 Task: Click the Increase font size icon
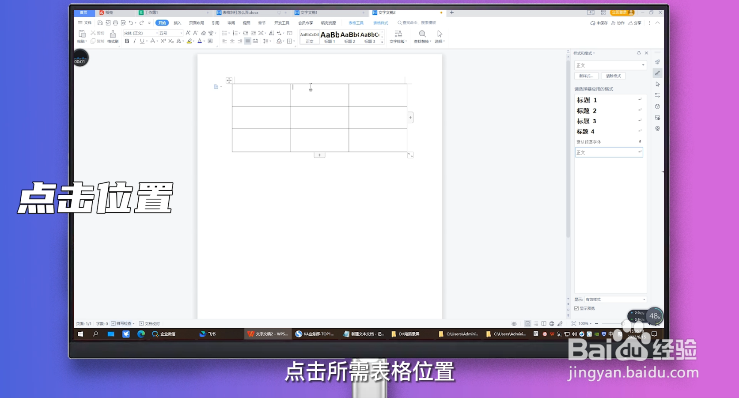pos(188,33)
